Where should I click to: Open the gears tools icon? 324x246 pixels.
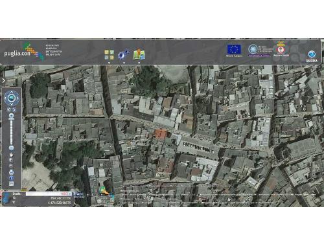coord(124,54)
